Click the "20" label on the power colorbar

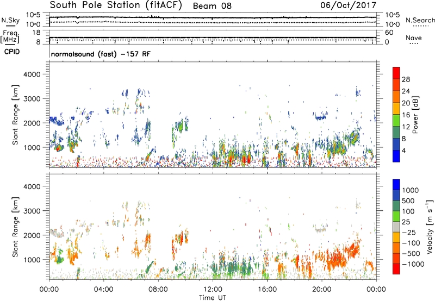(406, 103)
